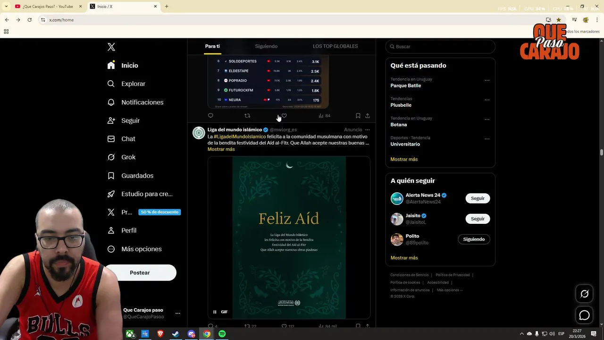This screenshot has width=604, height=340.
Task: Open Guardados in the sidebar
Action: tap(130, 176)
